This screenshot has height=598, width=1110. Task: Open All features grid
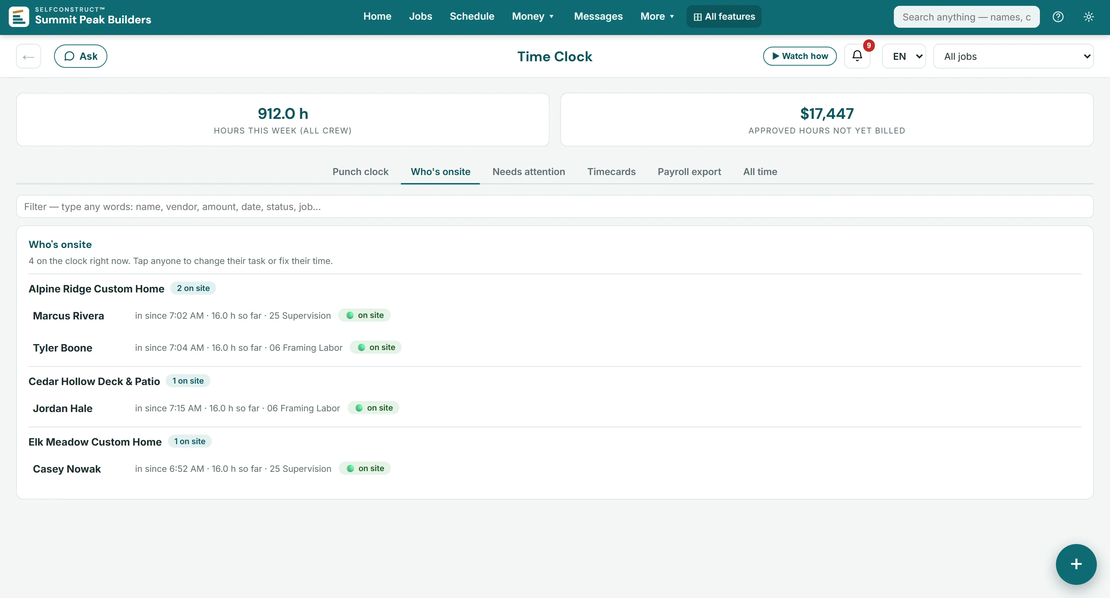click(724, 16)
